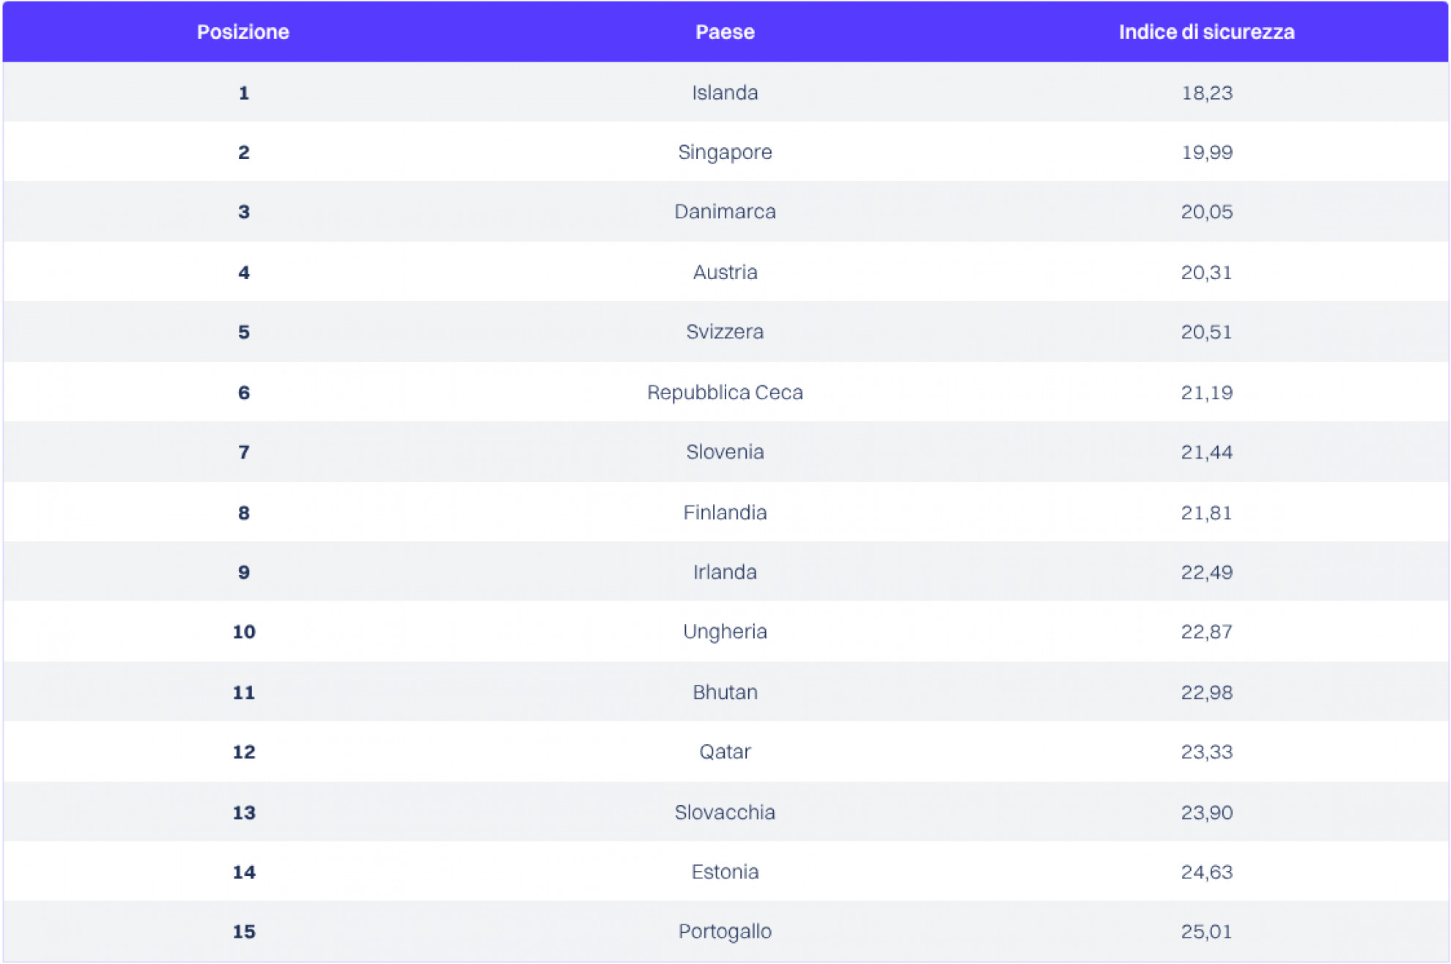Select the Bhutan table entry
This screenshot has height=964, width=1451.
pos(725,692)
